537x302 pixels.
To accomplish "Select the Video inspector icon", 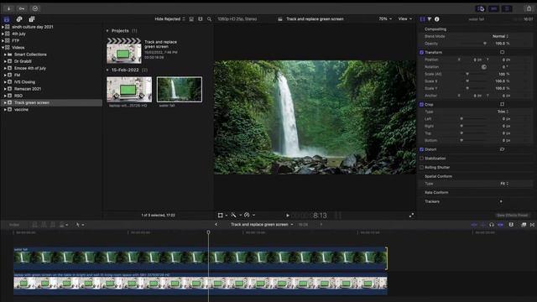I will coord(422,19).
